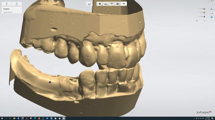Select the third workflow step, upper scan
Screen dimensions: 215x120
(112, 4)
